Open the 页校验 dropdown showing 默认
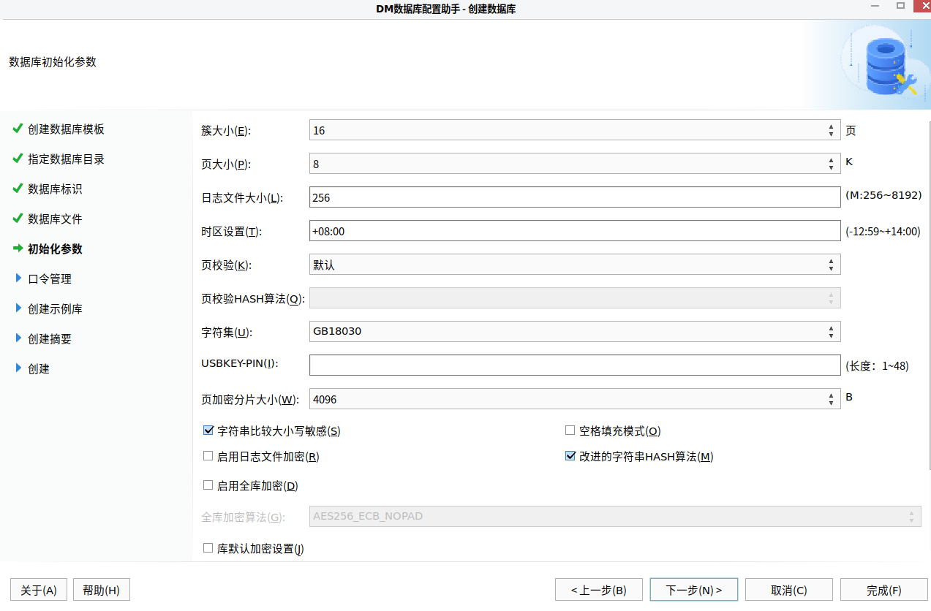This screenshot has width=931, height=611. [x=575, y=265]
